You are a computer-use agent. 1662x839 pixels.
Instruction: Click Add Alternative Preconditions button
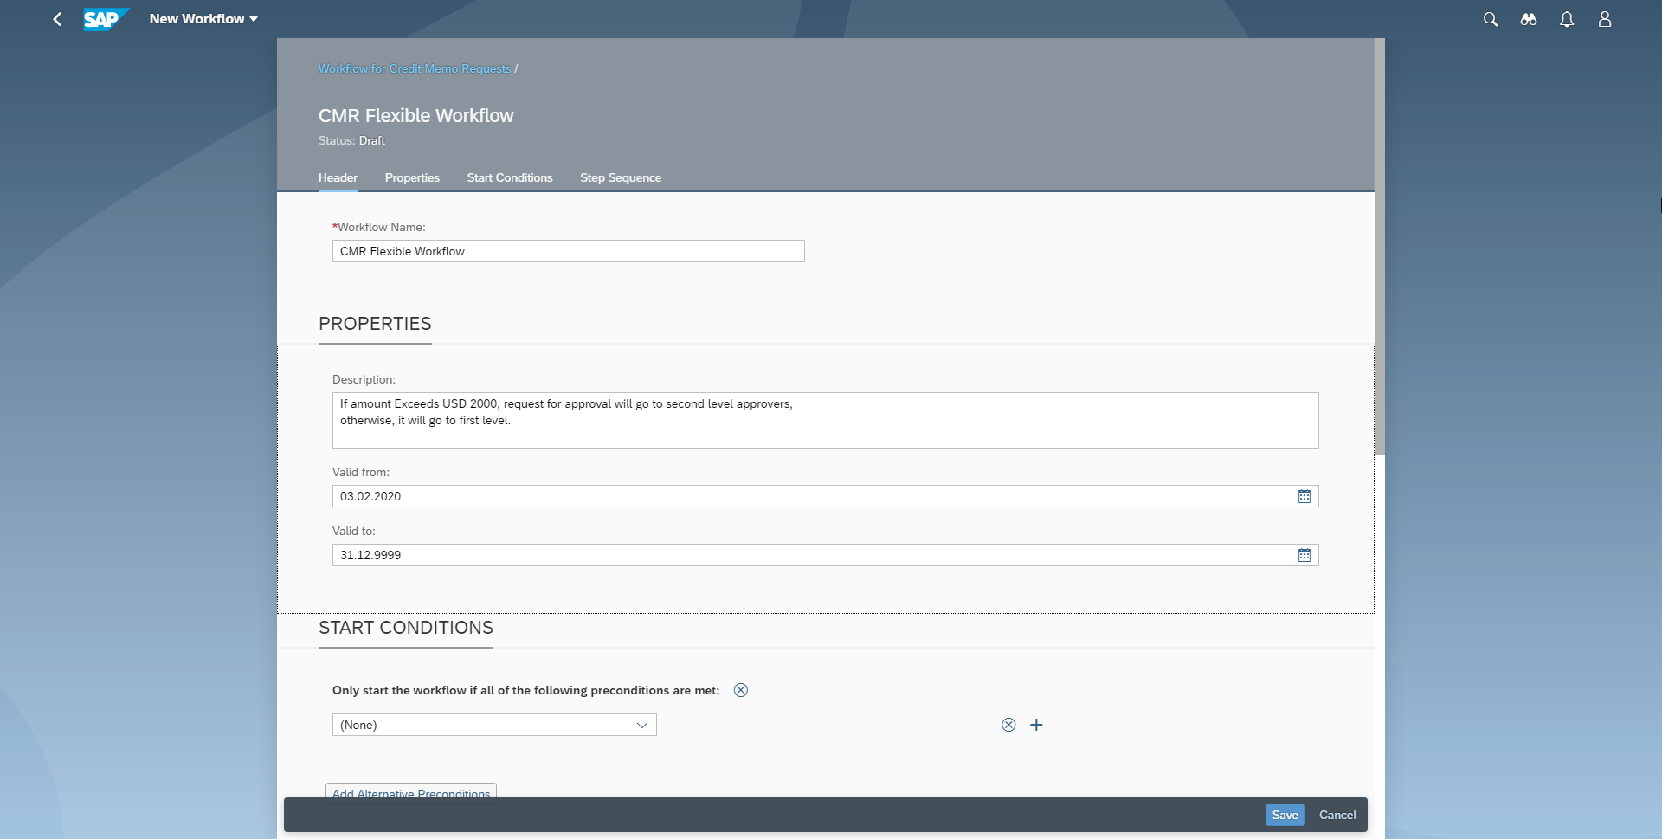point(411,791)
